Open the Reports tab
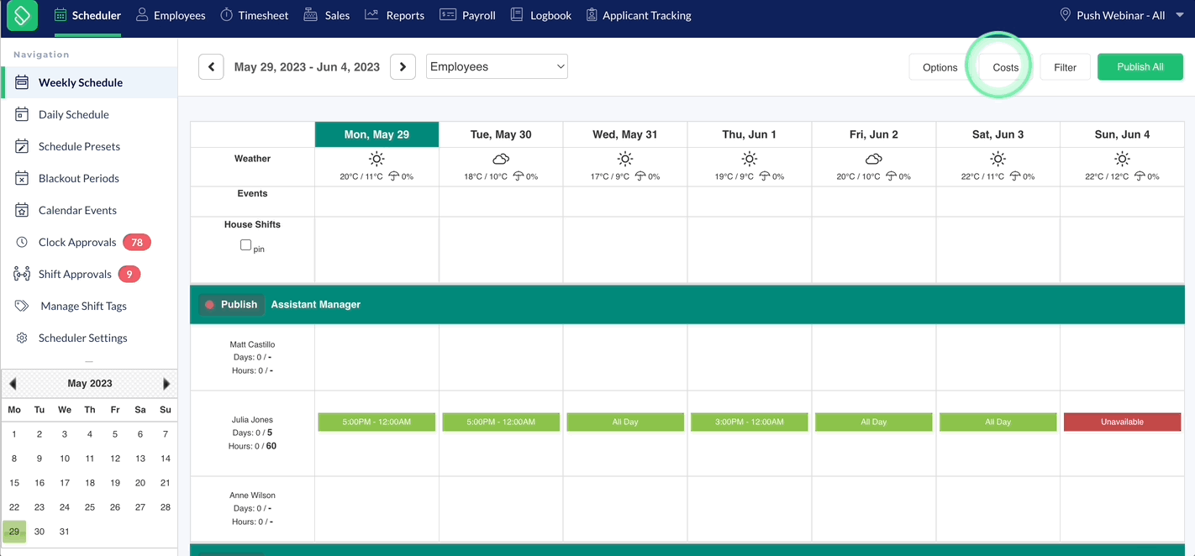The height and width of the screenshot is (556, 1195). 394,15
